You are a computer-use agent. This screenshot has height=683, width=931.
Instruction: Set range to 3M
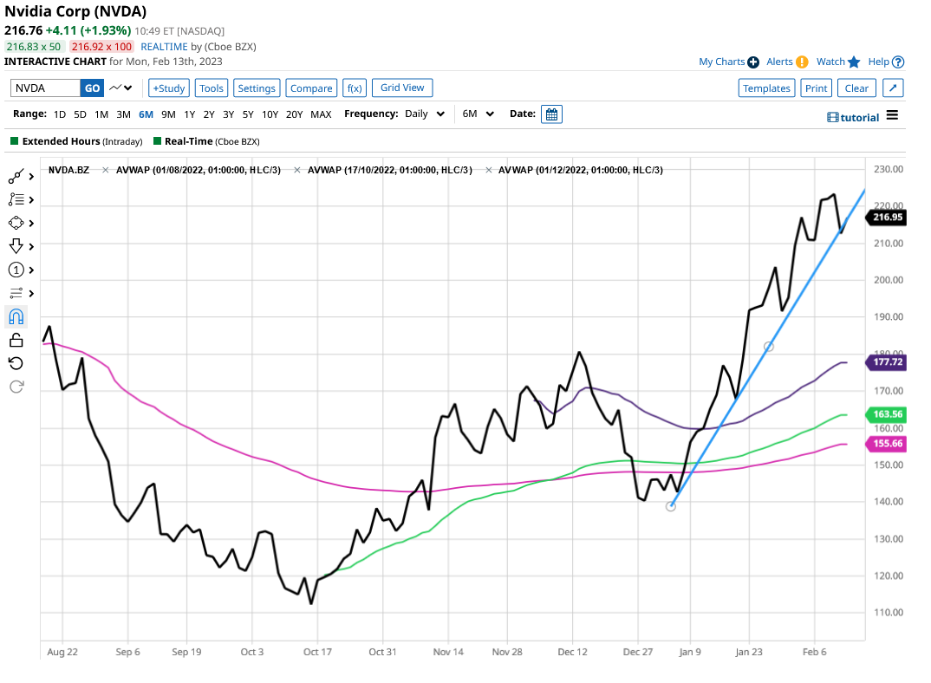coord(123,114)
